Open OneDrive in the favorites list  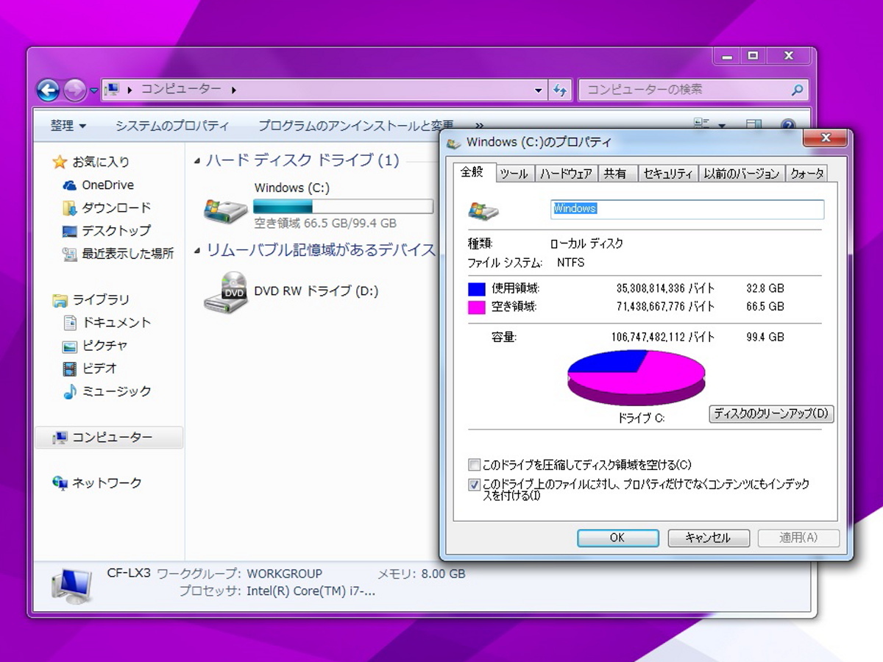[x=107, y=185]
